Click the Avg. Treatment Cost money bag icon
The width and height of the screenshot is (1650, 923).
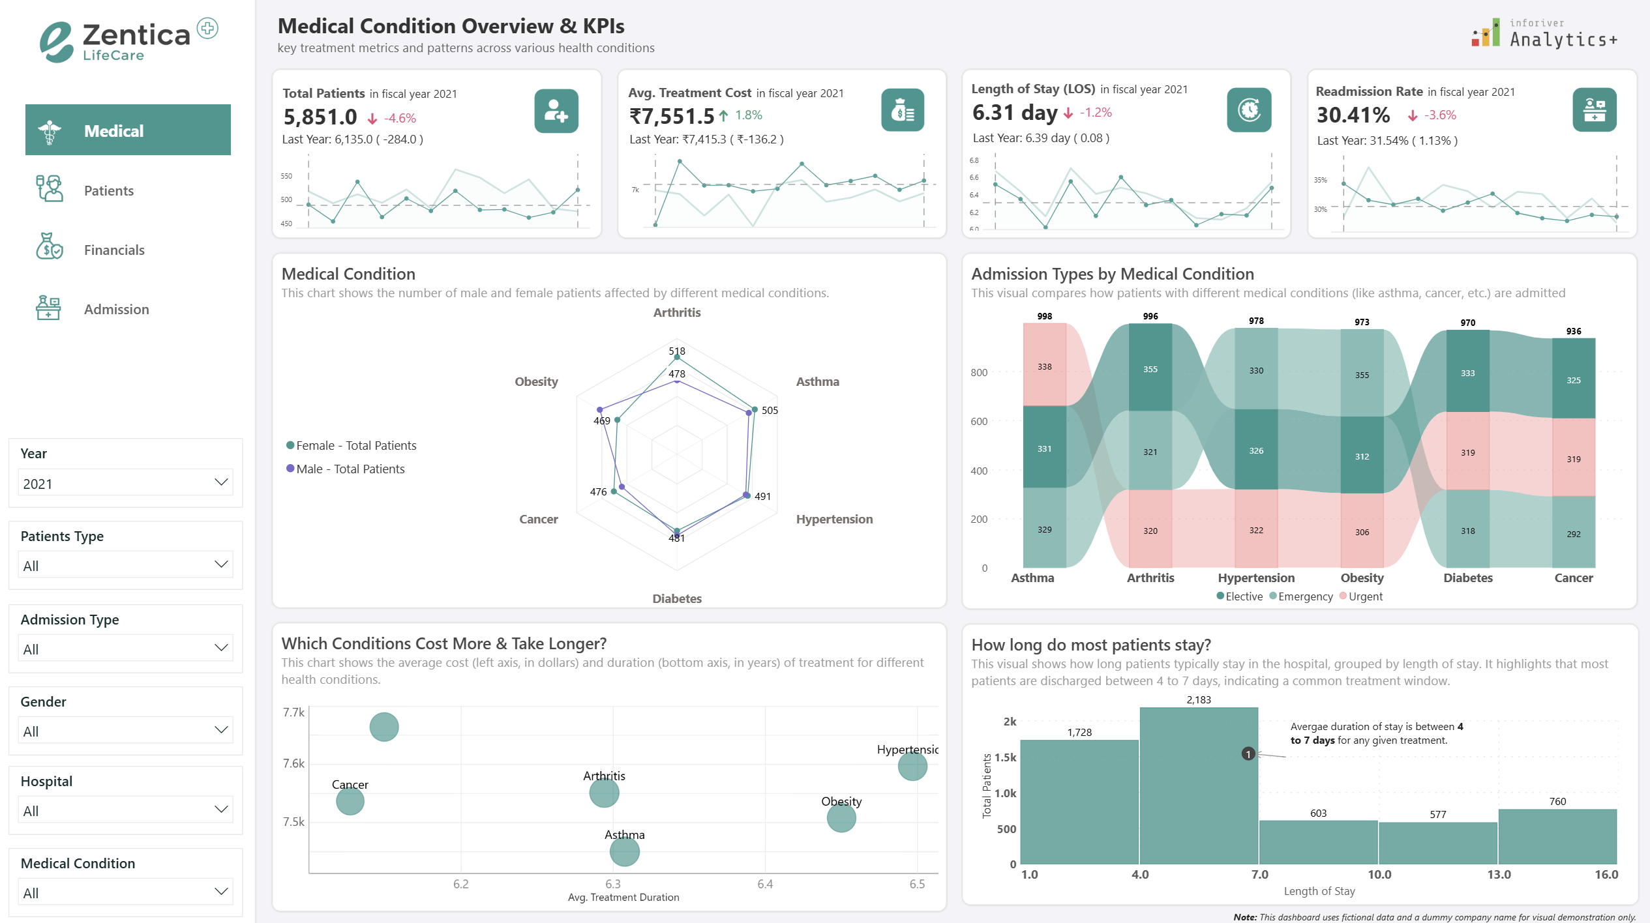point(902,110)
